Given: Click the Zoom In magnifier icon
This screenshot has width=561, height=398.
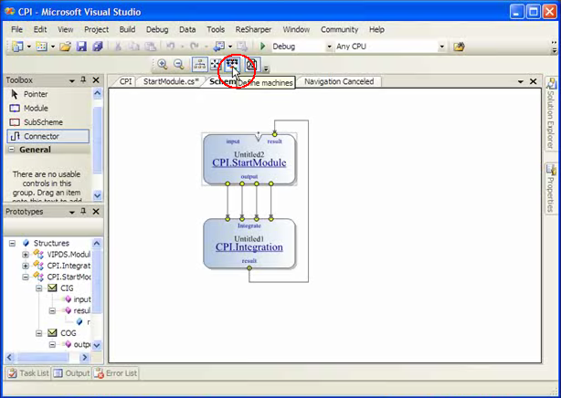Looking at the screenshot, I should (163, 65).
